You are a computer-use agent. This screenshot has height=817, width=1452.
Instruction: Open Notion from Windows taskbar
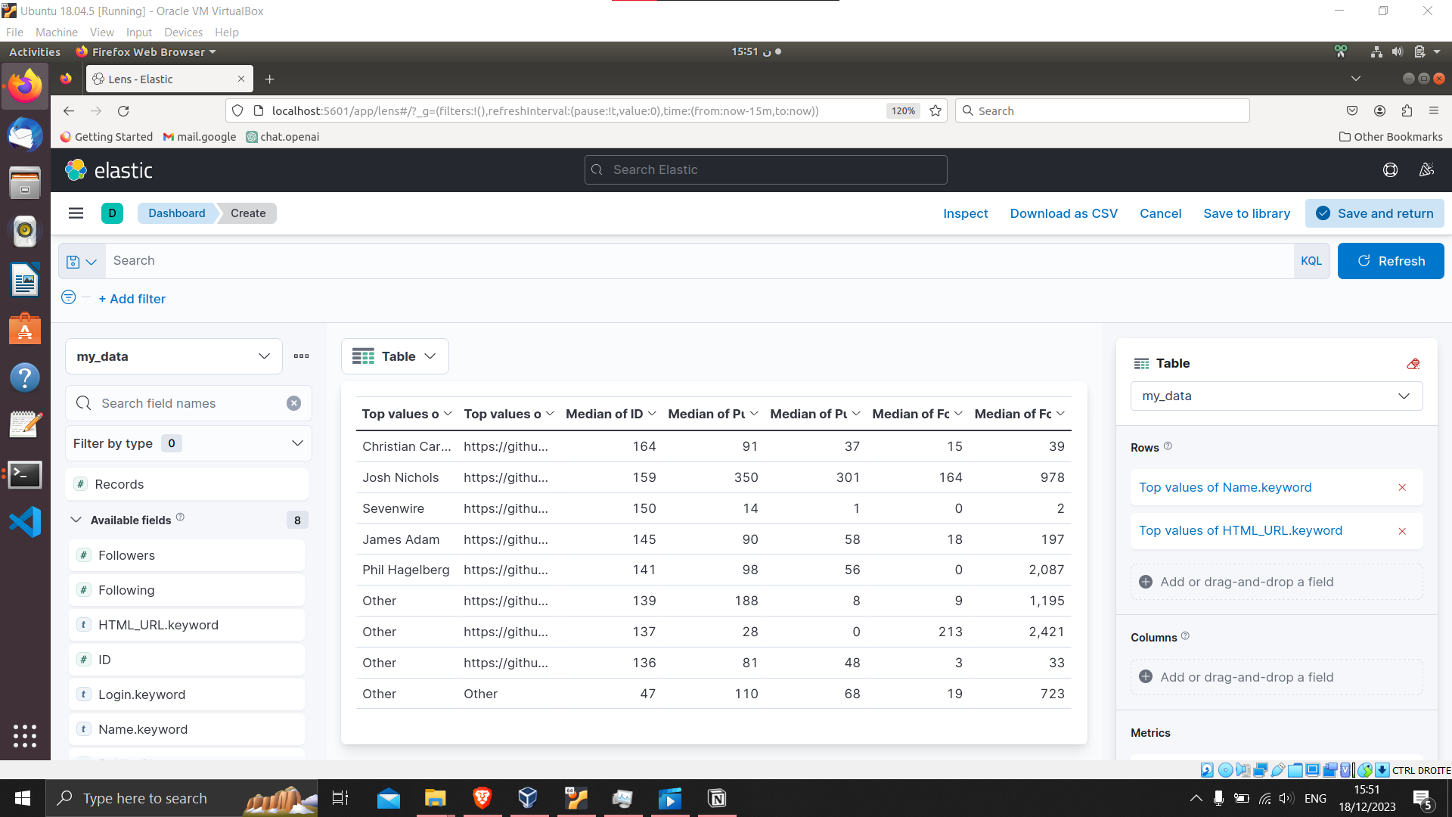pos(717,798)
